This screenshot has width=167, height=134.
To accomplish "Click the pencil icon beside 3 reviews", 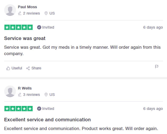I will pyautogui.click(x=20, y=95).
